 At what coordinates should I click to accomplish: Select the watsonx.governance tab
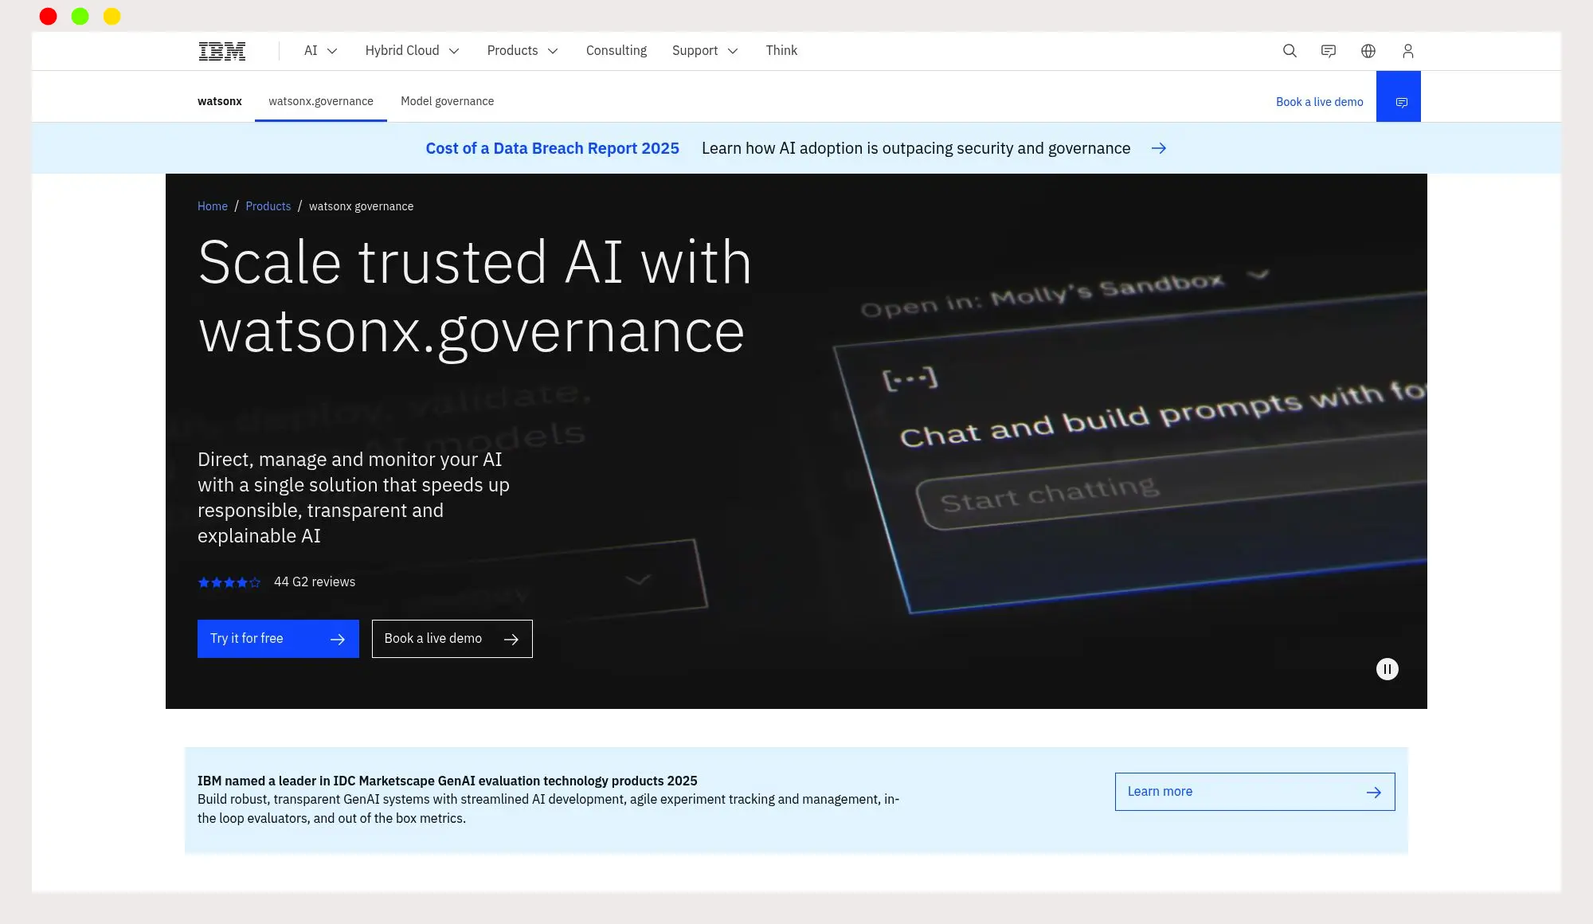point(320,101)
